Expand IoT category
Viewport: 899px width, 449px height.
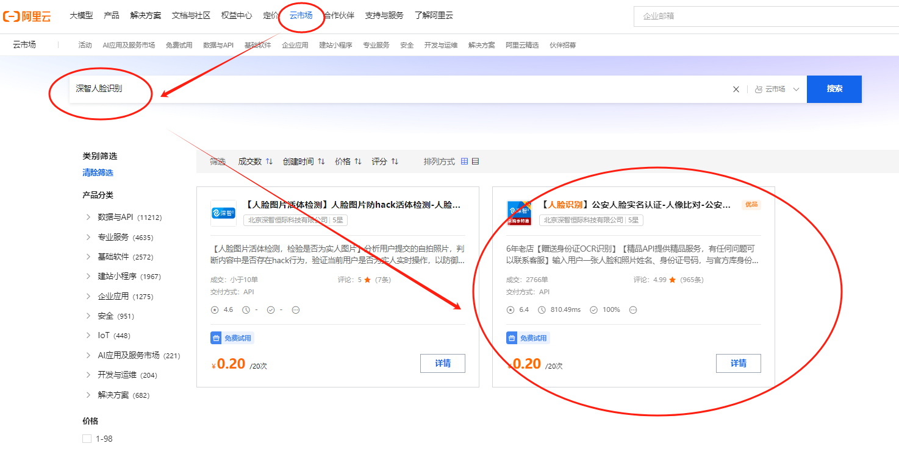[89, 336]
